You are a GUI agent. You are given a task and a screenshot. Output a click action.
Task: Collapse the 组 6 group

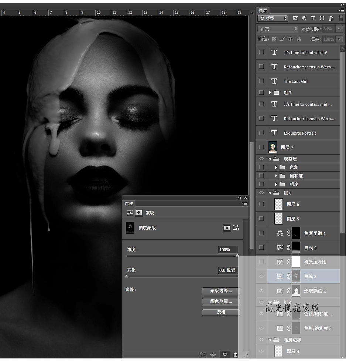pos(270,193)
